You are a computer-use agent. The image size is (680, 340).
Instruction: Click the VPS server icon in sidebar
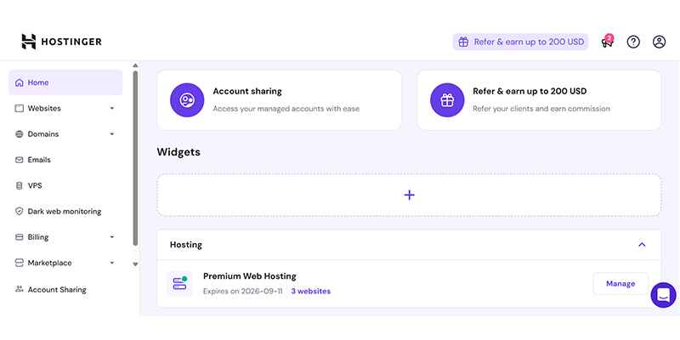(x=19, y=185)
